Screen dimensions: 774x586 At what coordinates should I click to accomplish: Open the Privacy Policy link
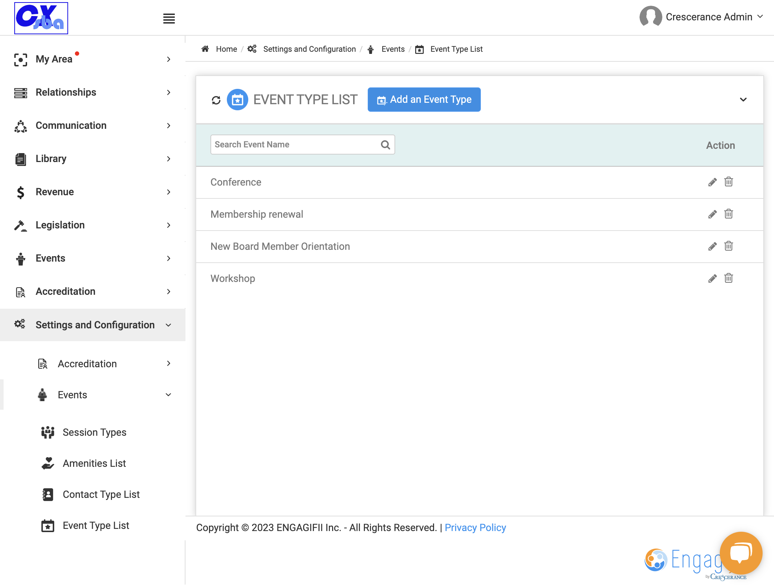(x=475, y=527)
